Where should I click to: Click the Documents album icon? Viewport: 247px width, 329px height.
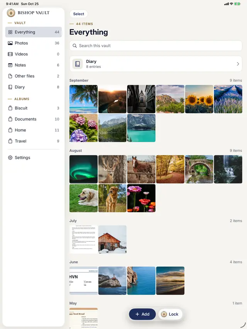(x=10, y=119)
